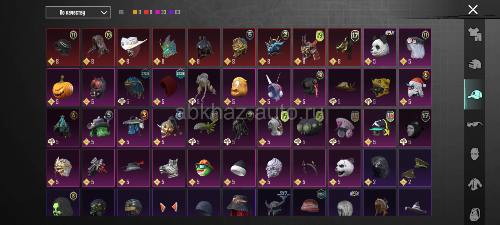Select the orange rarity count indicator
This screenshot has width=500, height=225.
tap(137, 12)
